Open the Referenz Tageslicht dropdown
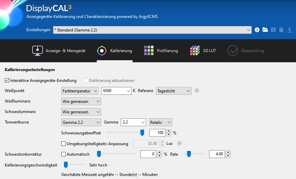Image resolution: width=296 pixels, height=179 pixels. point(174,91)
